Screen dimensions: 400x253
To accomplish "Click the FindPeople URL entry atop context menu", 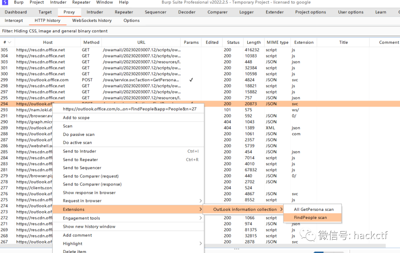I will pyautogui.click(x=128, y=109).
